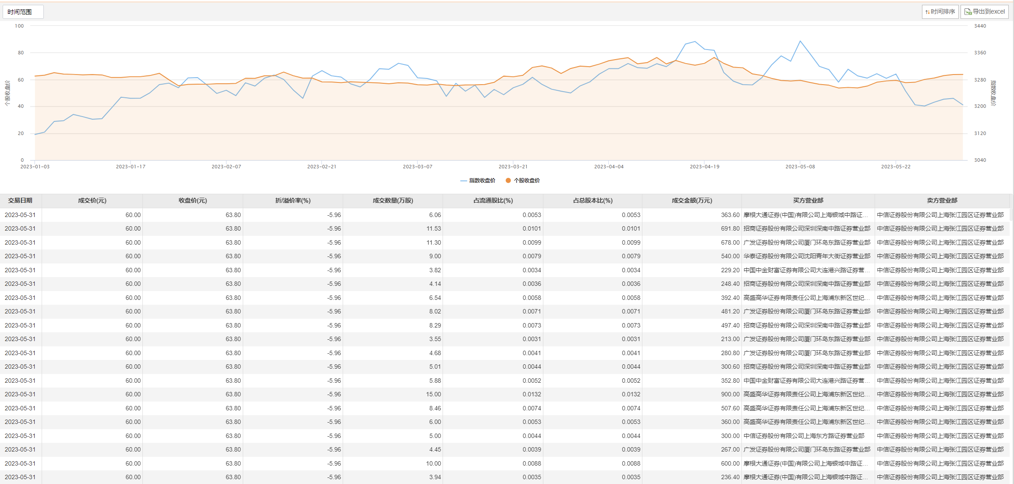Viewport: 1014px width, 484px height.
Task: Click the blue index peak near 2023-05-08
Action: 800,42
